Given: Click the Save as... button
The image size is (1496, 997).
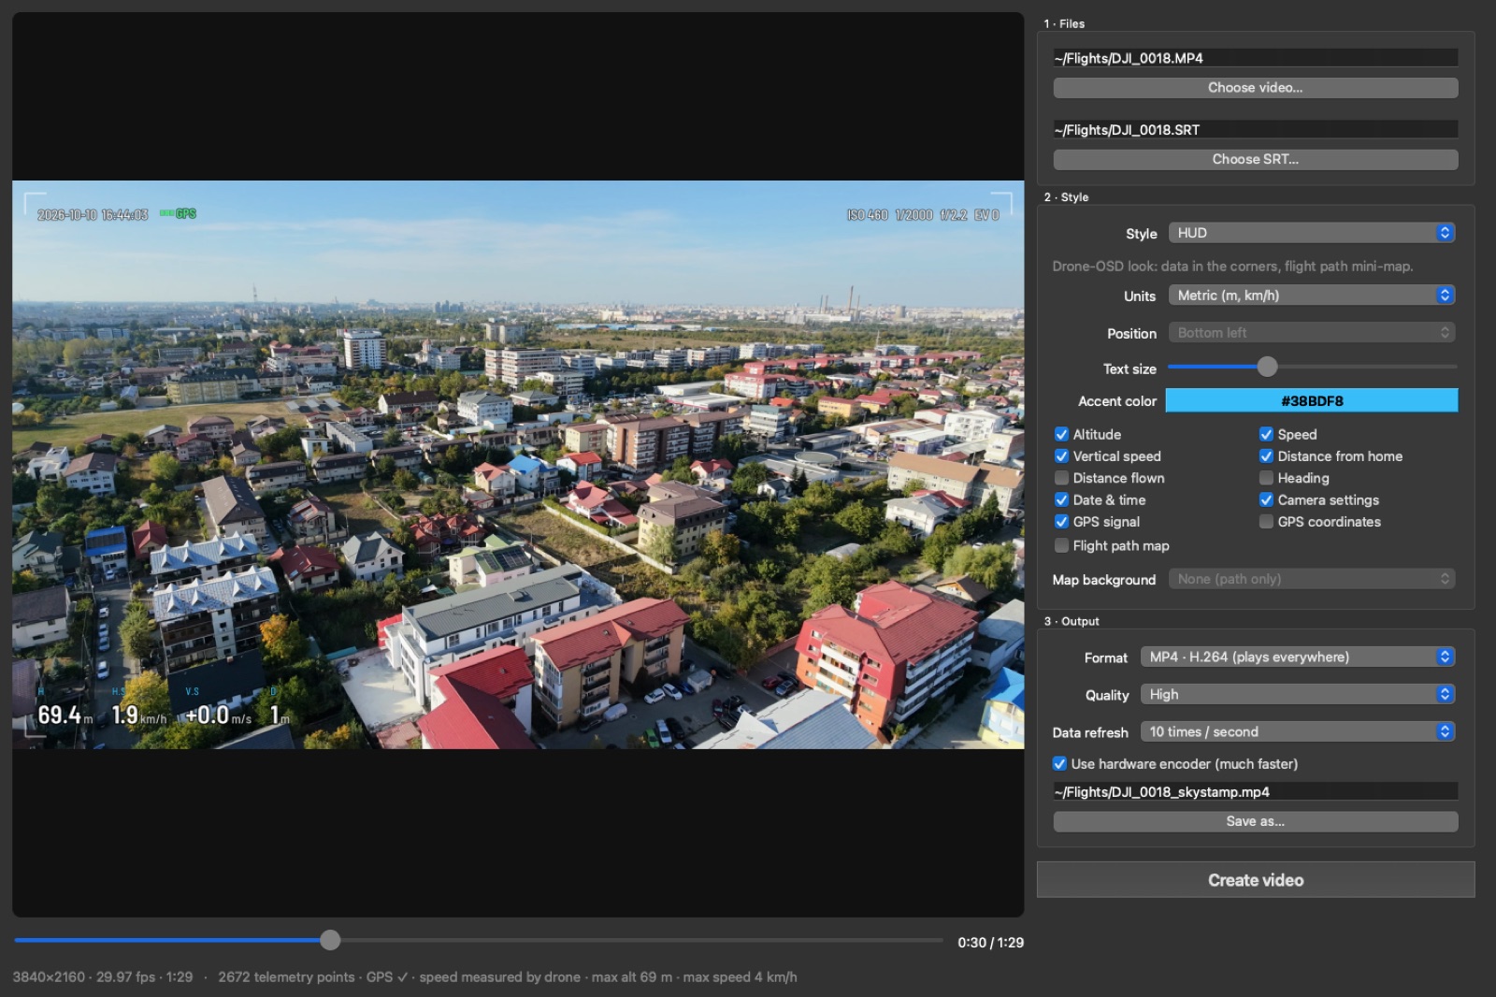Looking at the screenshot, I should tap(1255, 822).
